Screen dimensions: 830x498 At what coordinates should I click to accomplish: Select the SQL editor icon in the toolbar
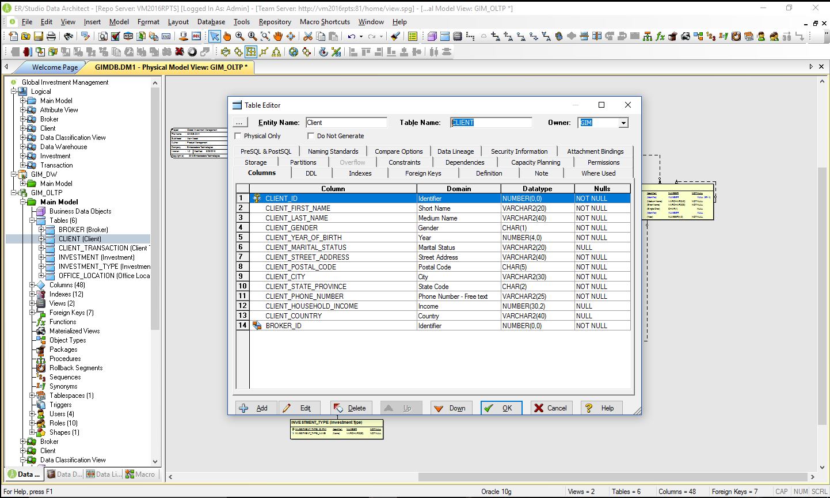coord(197,36)
